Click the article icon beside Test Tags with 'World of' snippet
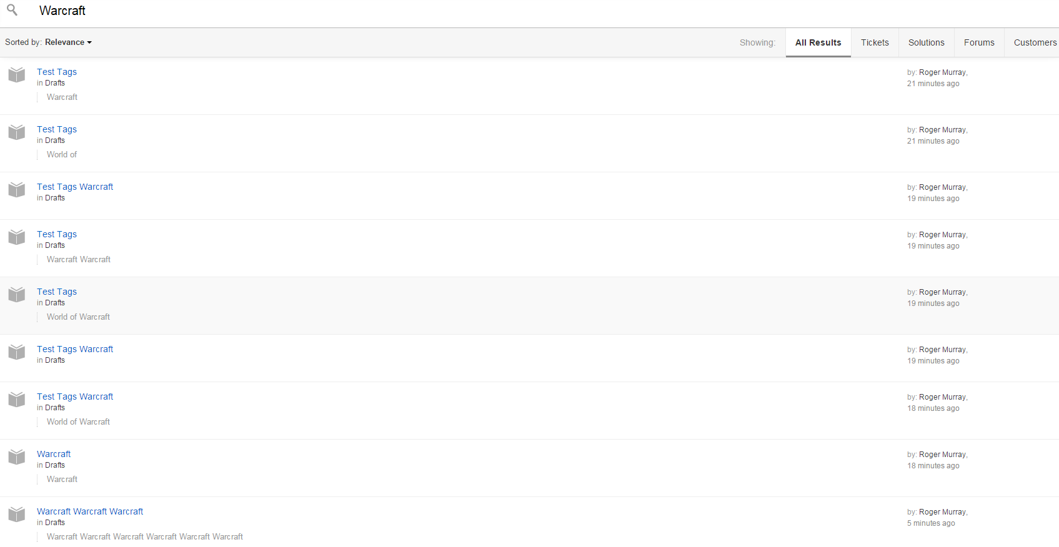 pyautogui.click(x=17, y=132)
